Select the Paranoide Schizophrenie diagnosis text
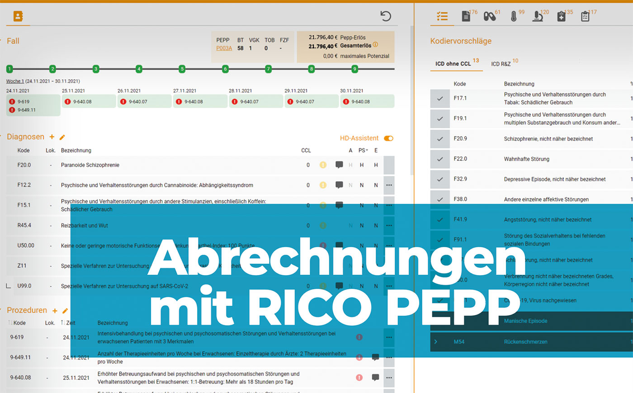Image resolution: width=633 pixels, height=393 pixels. (90, 165)
